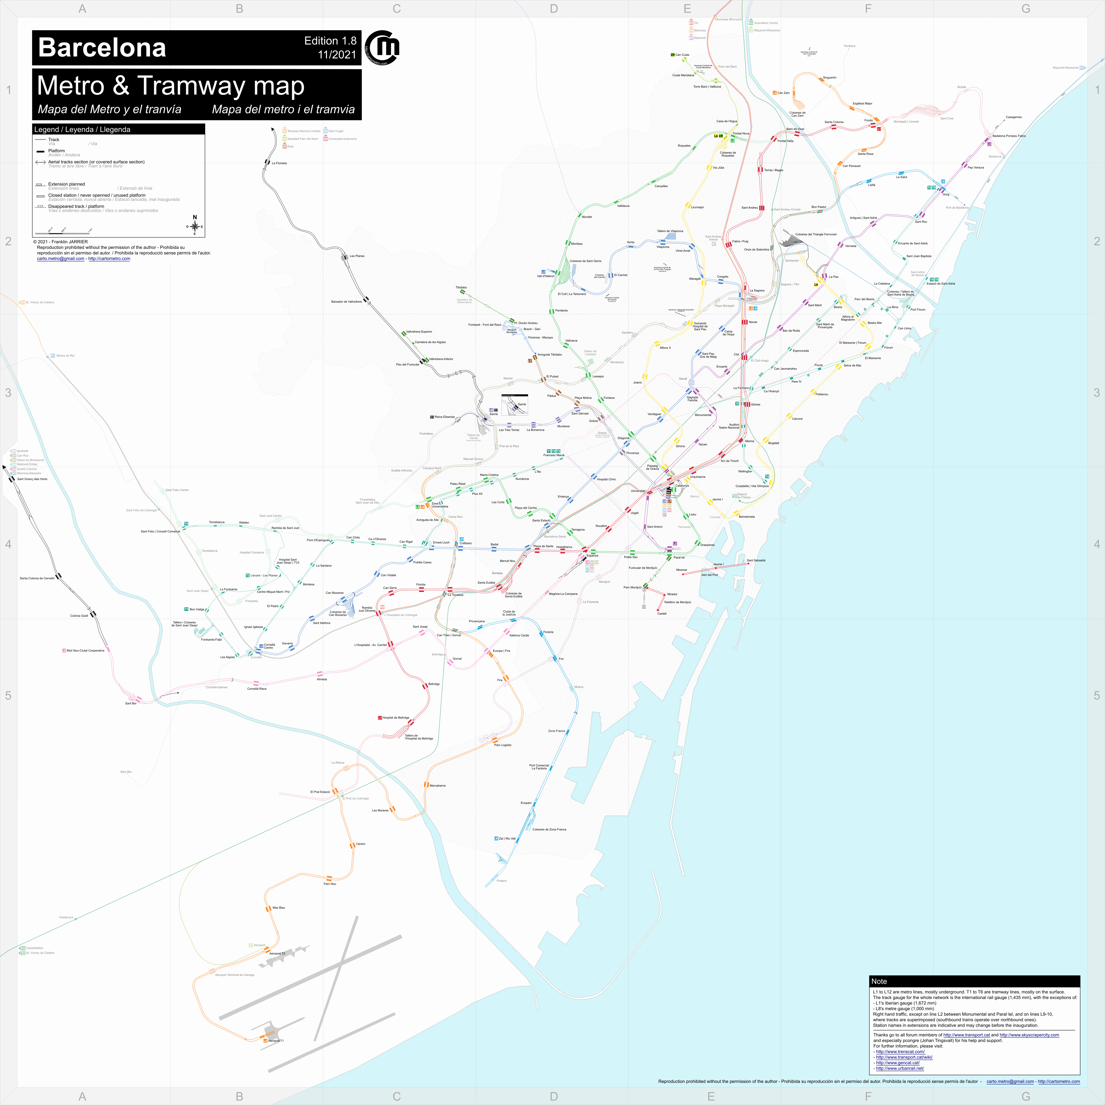The width and height of the screenshot is (1105, 1105).
Task: Click the L11 badge beside Can Cuiàs
Action: click(x=673, y=55)
